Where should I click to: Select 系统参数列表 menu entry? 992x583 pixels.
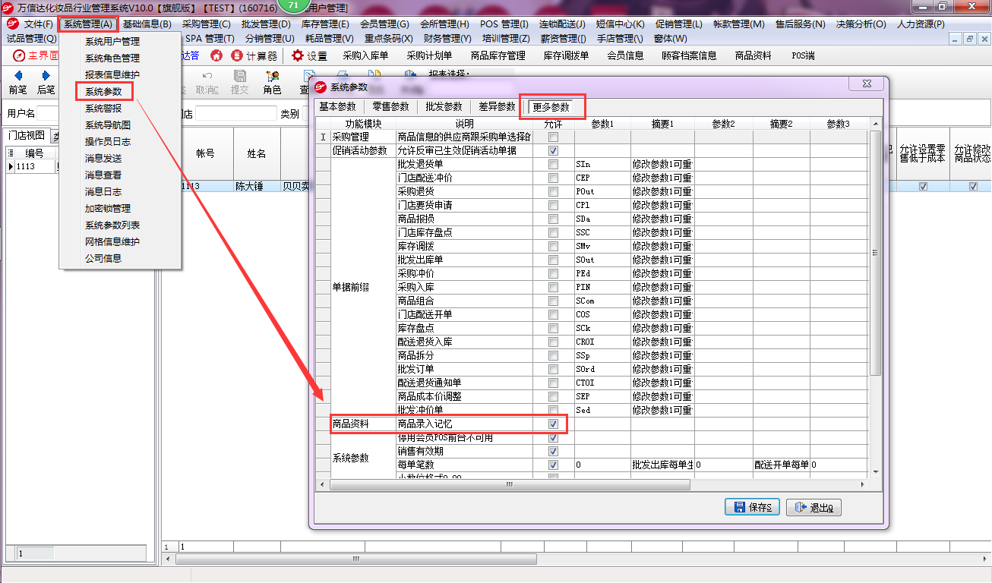pos(112,225)
